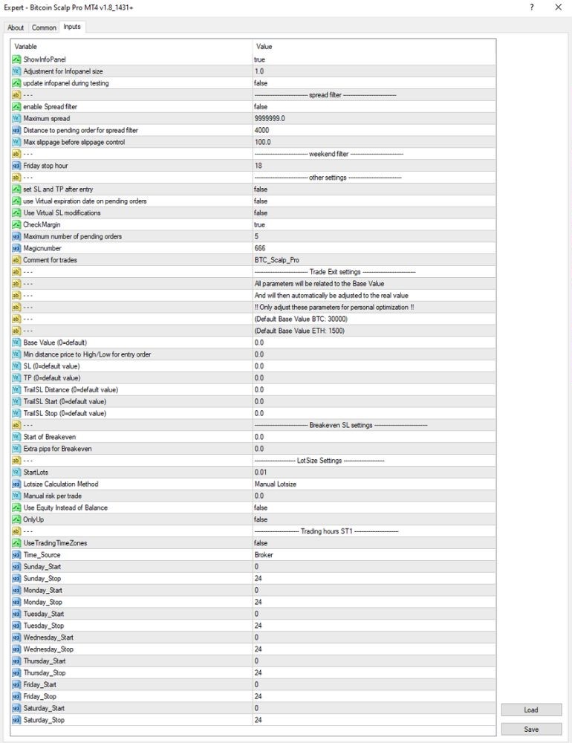Image resolution: width=572 pixels, height=743 pixels.
Task: Open the help question mark button
Action: 532,7
